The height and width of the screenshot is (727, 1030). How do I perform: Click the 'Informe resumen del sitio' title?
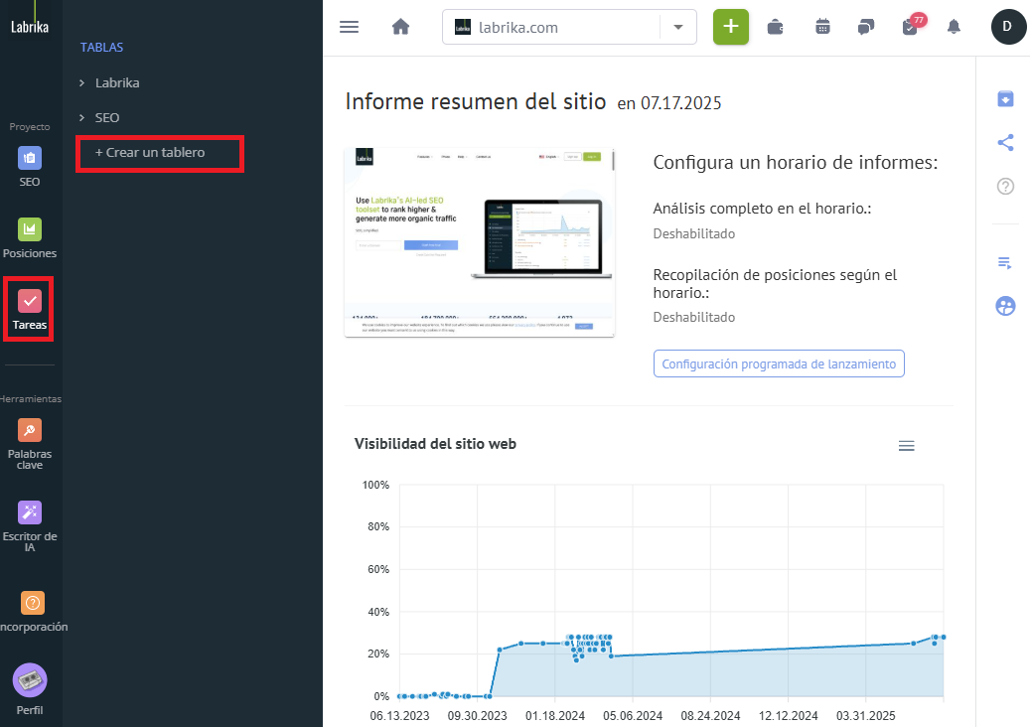pyautogui.click(x=476, y=101)
